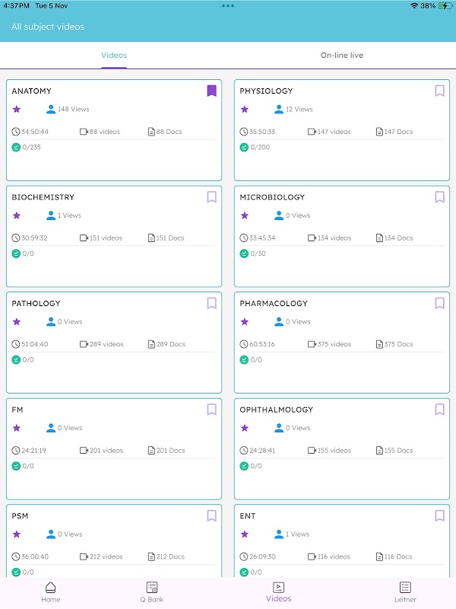Tap the Pathology bookmark icon

(x=211, y=303)
